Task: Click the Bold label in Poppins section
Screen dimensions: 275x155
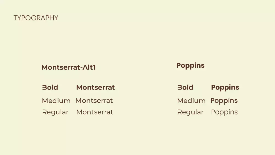Action: (x=185, y=88)
